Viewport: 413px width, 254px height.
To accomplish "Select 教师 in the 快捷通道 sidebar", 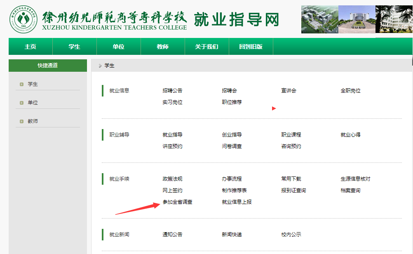I will 33,122.
